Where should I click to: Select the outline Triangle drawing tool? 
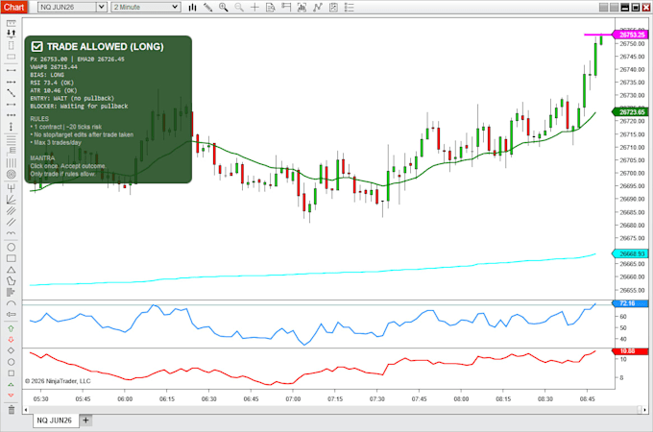point(12,270)
